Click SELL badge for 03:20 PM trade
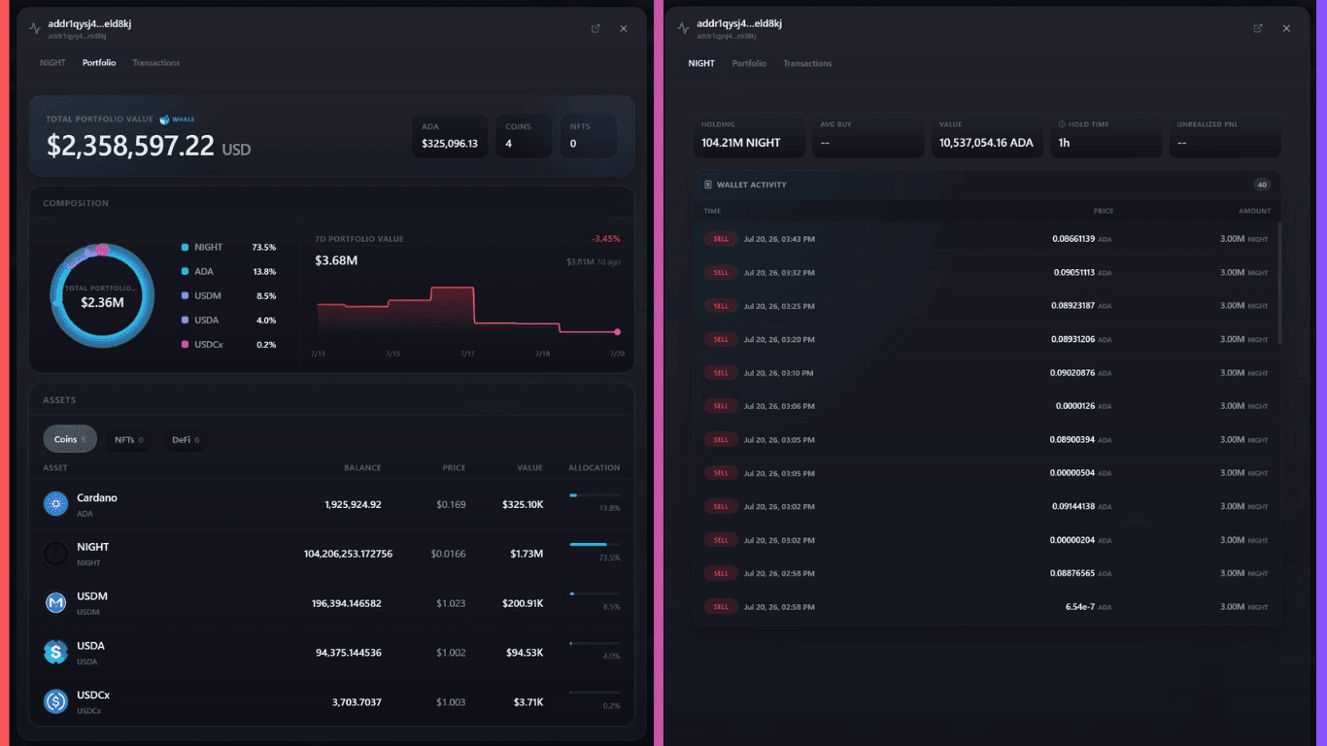This screenshot has height=746, width=1327. tap(721, 339)
